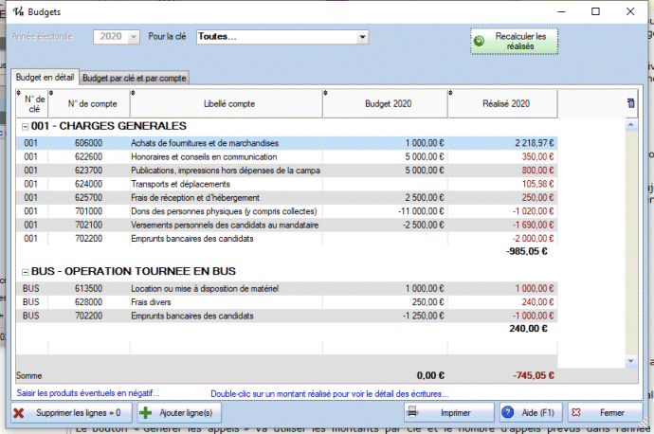Screen dimensions: 654x434
Task: Click the red icon on the Fermer button
Action: click(575, 413)
